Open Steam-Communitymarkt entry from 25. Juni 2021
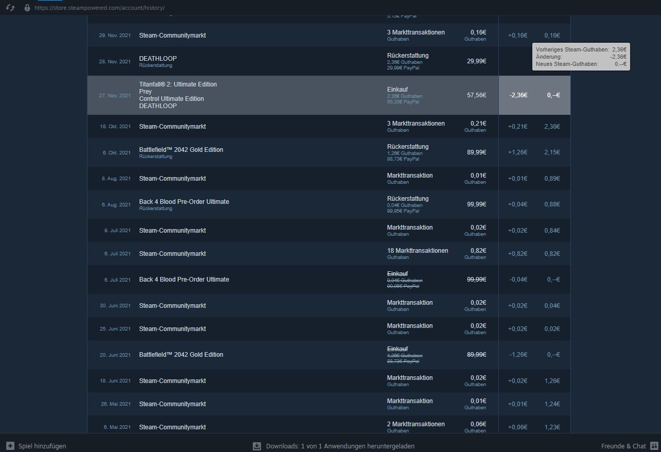This screenshot has width=661, height=452. pos(329,329)
